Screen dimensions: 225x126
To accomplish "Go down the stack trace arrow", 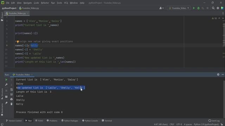I will coord(12,85).
